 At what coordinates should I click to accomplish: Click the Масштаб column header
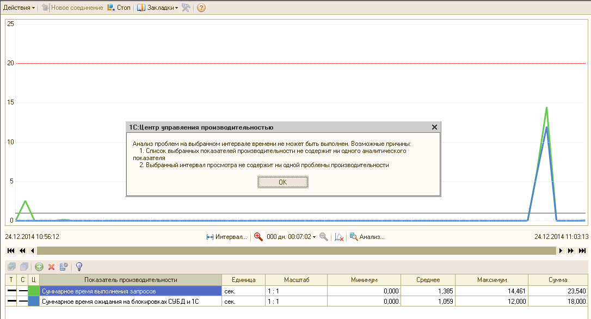click(x=296, y=280)
